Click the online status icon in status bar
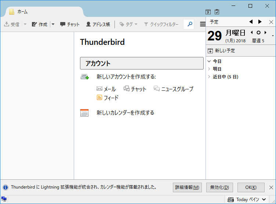 point(4,199)
